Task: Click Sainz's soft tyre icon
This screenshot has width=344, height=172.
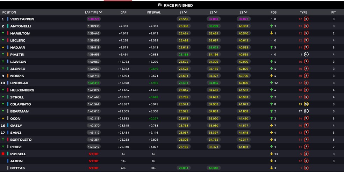Action: click(x=306, y=132)
